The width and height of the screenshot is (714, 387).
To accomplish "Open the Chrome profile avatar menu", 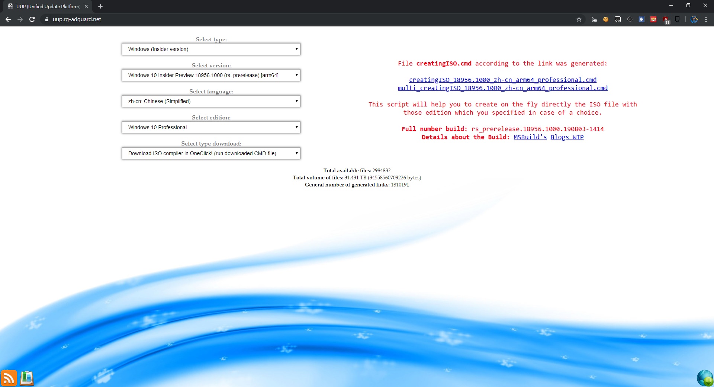I will tap(694, 19).
